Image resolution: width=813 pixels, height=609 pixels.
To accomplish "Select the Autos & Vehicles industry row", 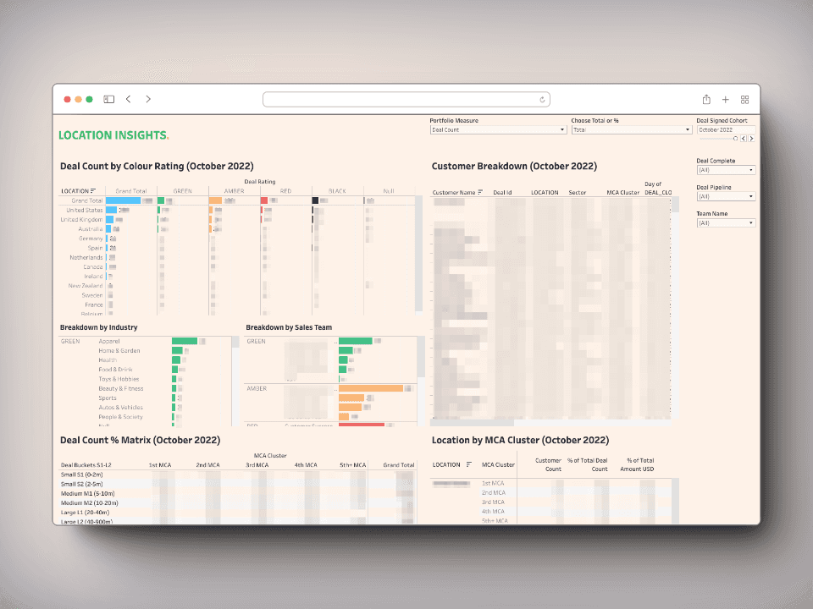I will click(121, 408).
